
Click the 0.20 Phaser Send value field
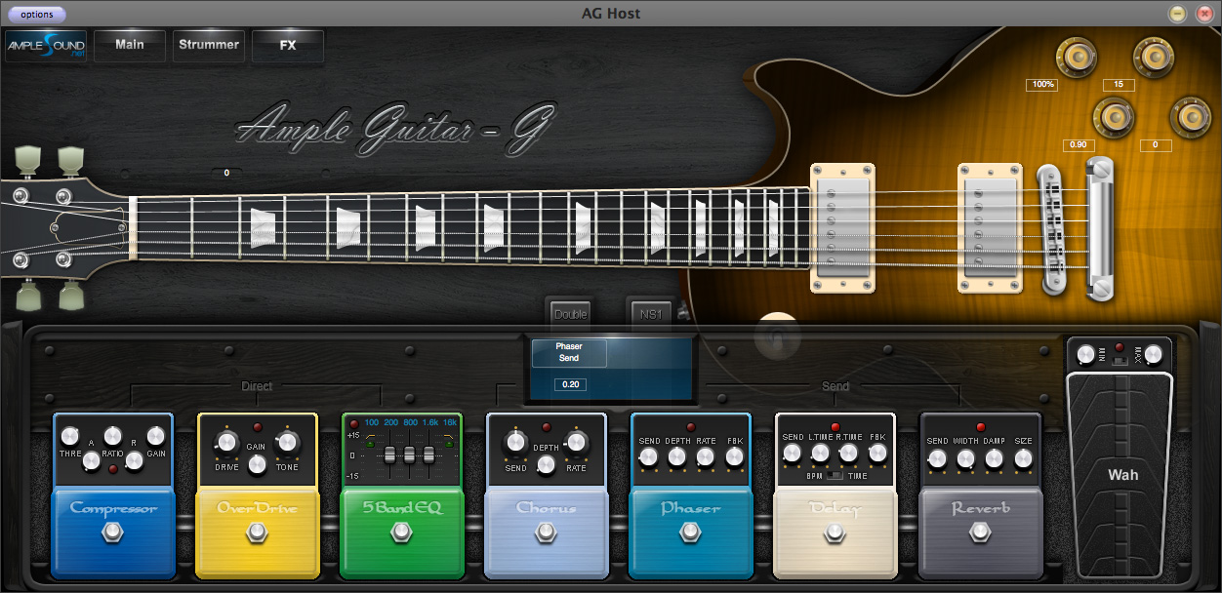tap(569, 384)
